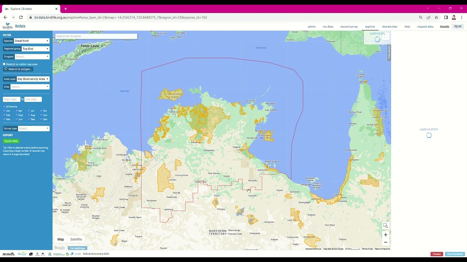
Task: Open a new browser tab
Action: (x=66, y=9)
